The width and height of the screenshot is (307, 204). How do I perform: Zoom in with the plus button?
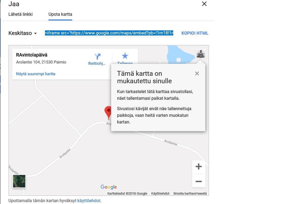(x=198, y=166)
